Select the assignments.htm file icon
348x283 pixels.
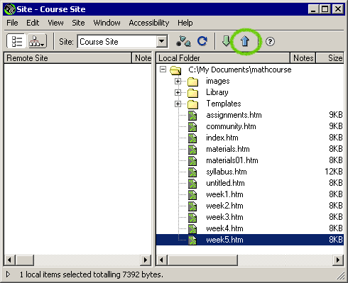[x=192, y=116]
